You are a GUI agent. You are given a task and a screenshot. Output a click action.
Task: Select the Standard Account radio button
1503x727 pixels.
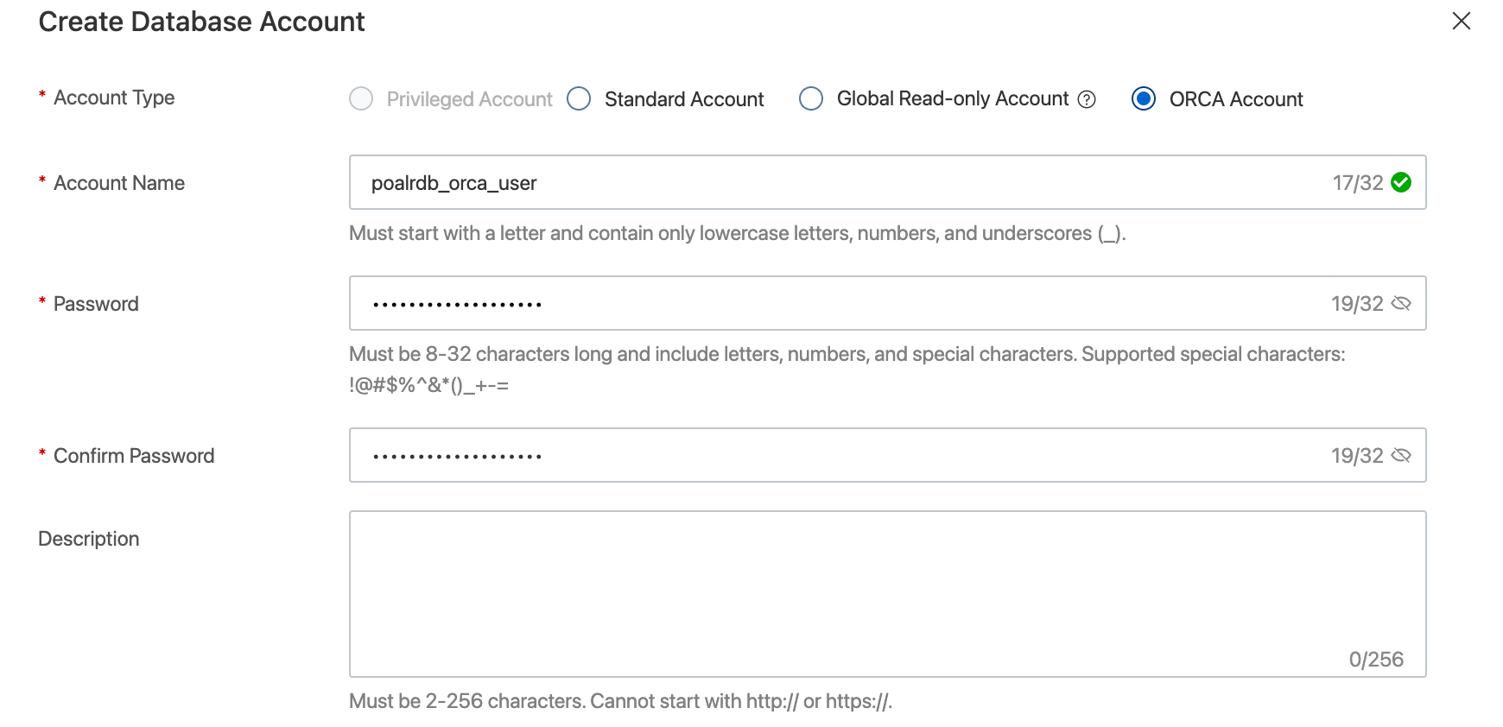pyautogui.click(x=579, y=98)
